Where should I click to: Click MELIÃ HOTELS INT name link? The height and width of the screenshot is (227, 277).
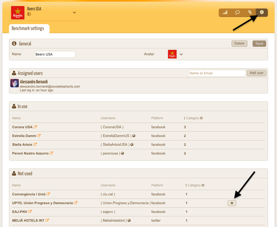pyautogui.click(x=28, y=220)
